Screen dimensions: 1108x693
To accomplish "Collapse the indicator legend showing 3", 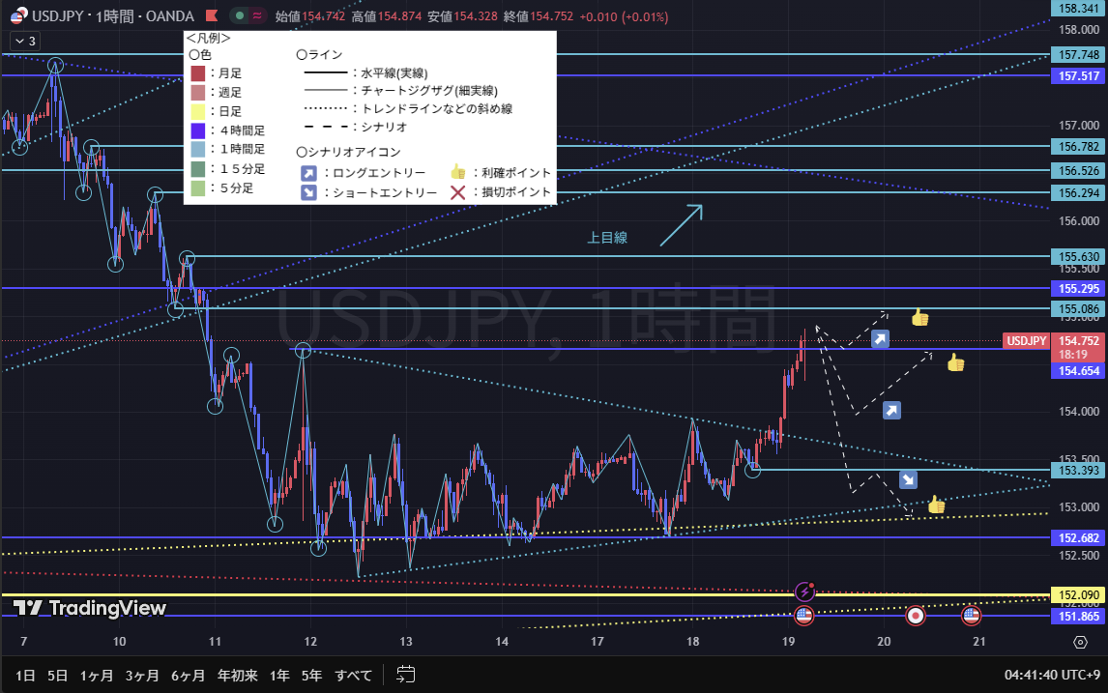I will coord(24,41).
